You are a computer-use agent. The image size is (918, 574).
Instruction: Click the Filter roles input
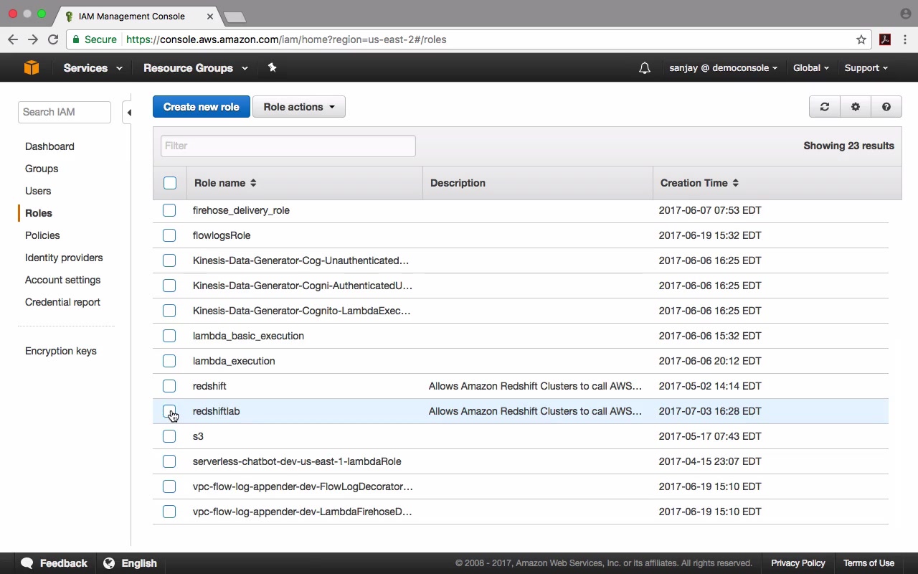pos(288,146)
